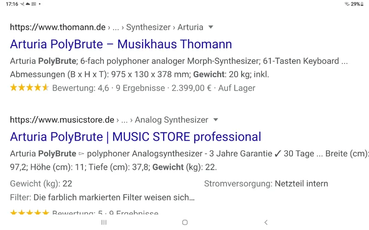Tap the Wi-Fi signal status icon
This screenshot has width=369, height=230.
pyautogui.click(x=346, y=4)
